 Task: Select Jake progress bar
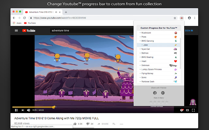click(158, 45)
